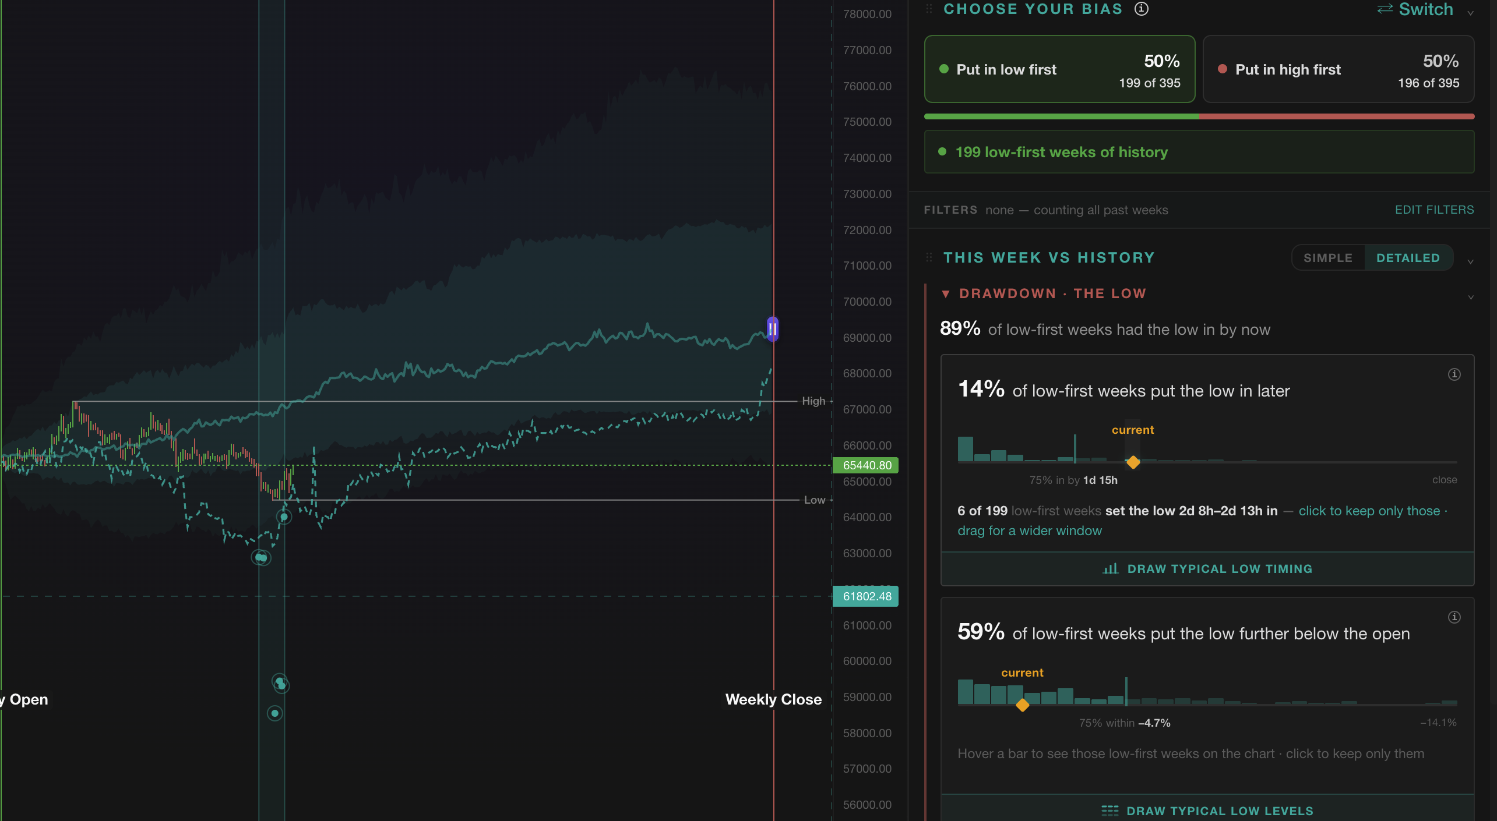Screen dimensions: 1497x821
Task: Click the lines icon in Draw Typical Low Levels
Action: [x=1109, y=811]
